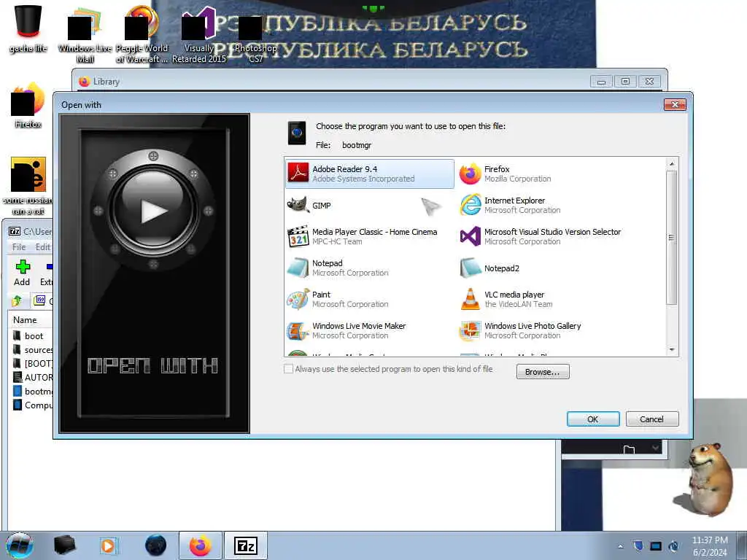747x560 pixels.
Task: Open the gacha life desktop icon
Action: pos(28,28)
